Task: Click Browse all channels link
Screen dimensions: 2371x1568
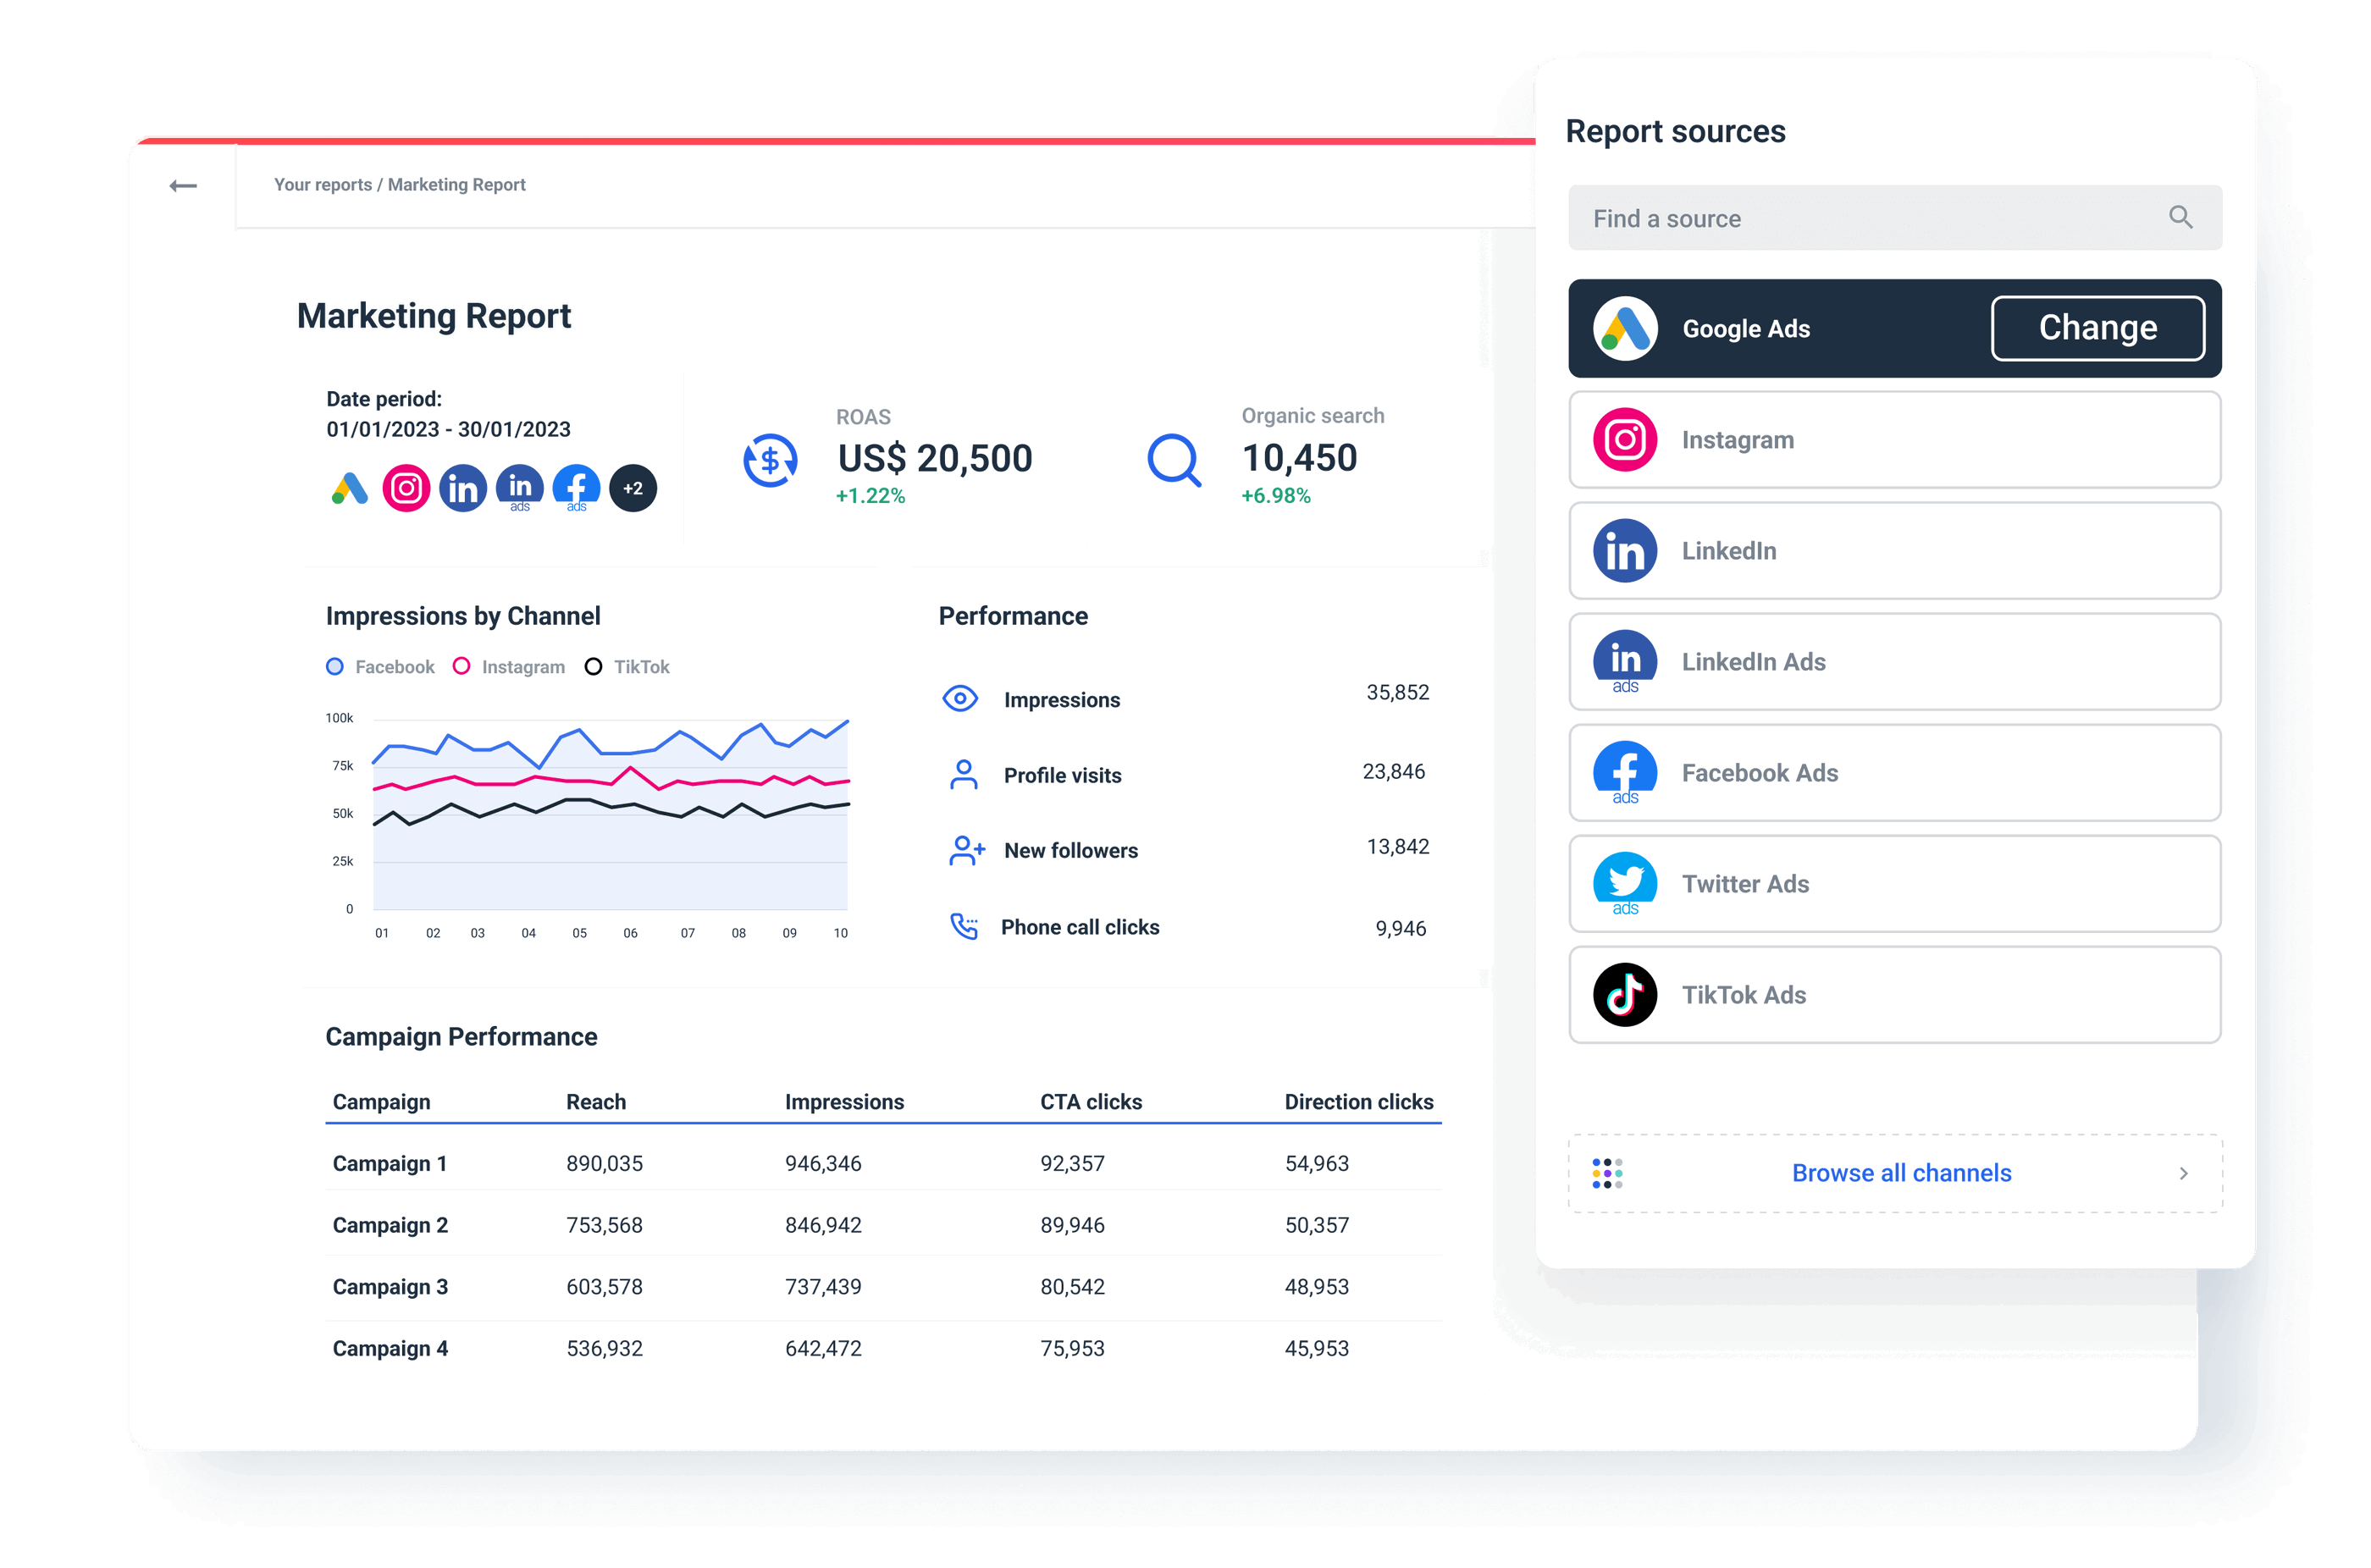Action: coord(1898,1173)
